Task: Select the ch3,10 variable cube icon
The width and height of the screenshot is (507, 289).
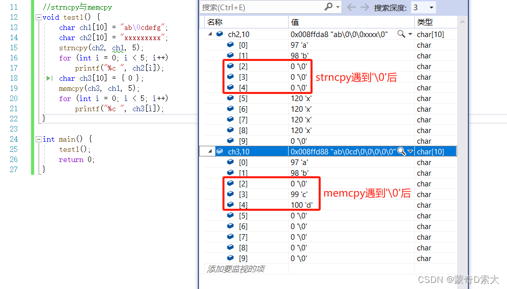Action: click(220, 151)
